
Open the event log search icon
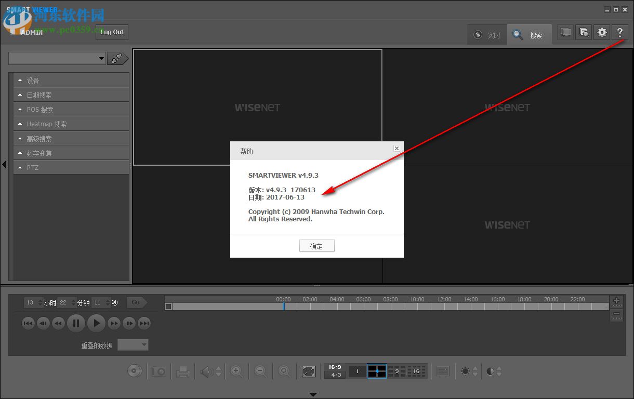coord(583,32)
